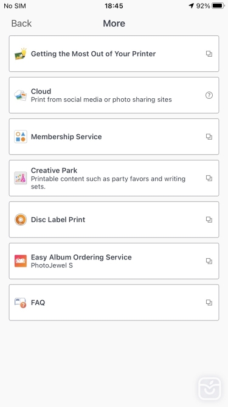
Task: Open Getting the Most Out of Your Printer
Action: tap(114, 54)
